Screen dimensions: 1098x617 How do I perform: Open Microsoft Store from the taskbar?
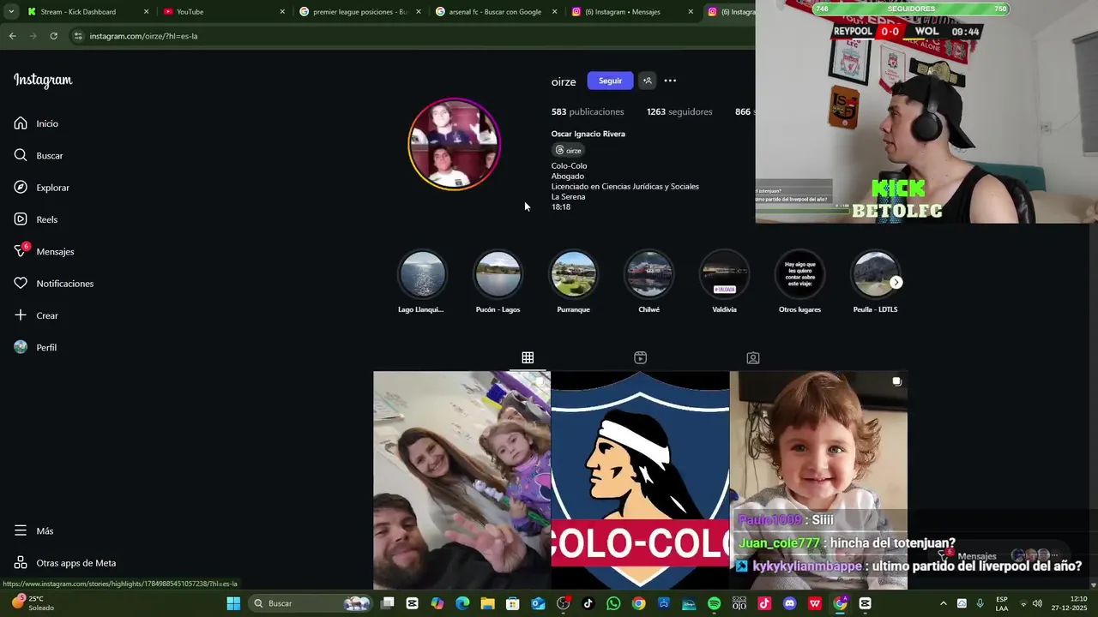click(513, 603)
